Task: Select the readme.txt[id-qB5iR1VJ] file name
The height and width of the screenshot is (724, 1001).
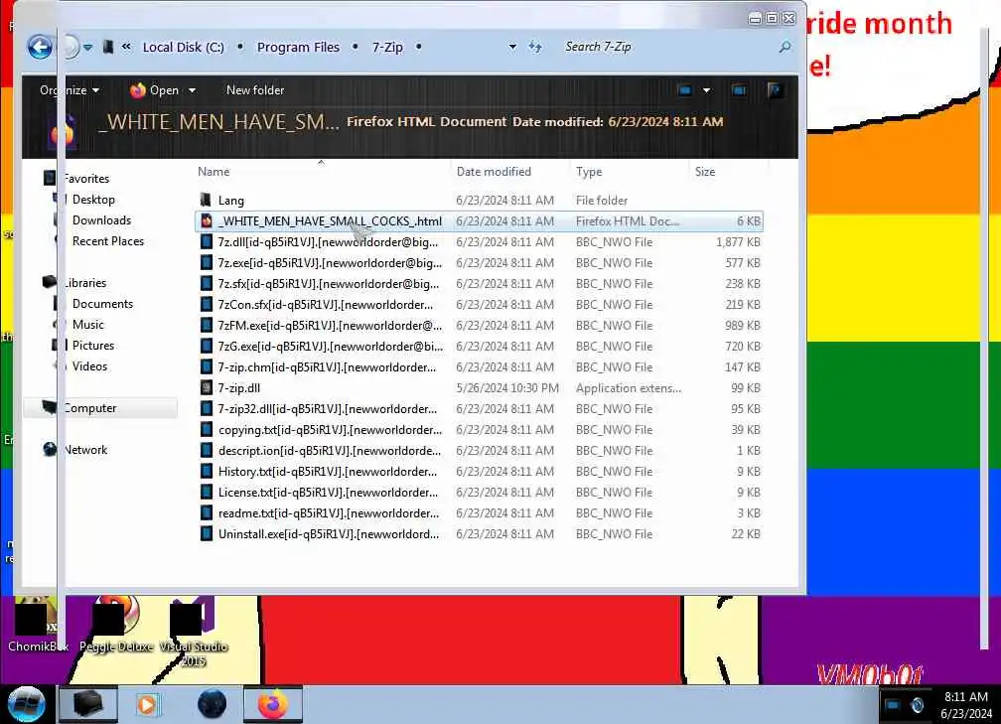Action: 329,513
